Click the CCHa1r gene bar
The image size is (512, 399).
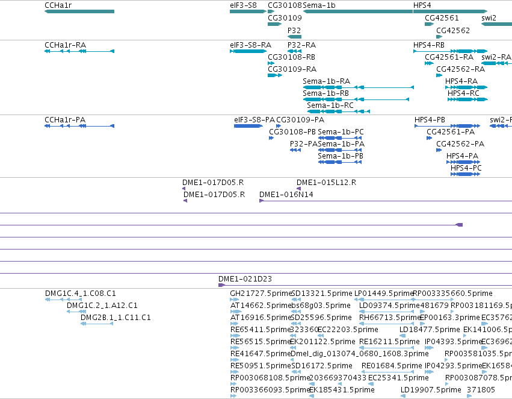coord(79,11)
